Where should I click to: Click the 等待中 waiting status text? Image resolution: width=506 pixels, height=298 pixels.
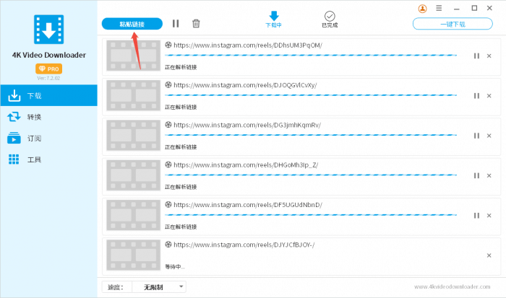(x=175, y=267)
